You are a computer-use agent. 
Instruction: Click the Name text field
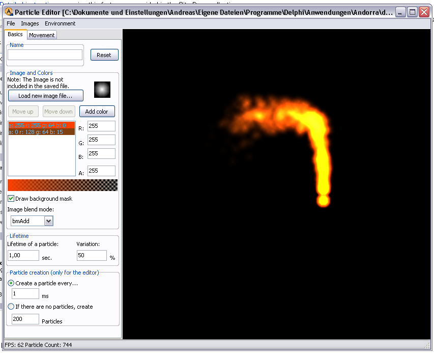45,55
